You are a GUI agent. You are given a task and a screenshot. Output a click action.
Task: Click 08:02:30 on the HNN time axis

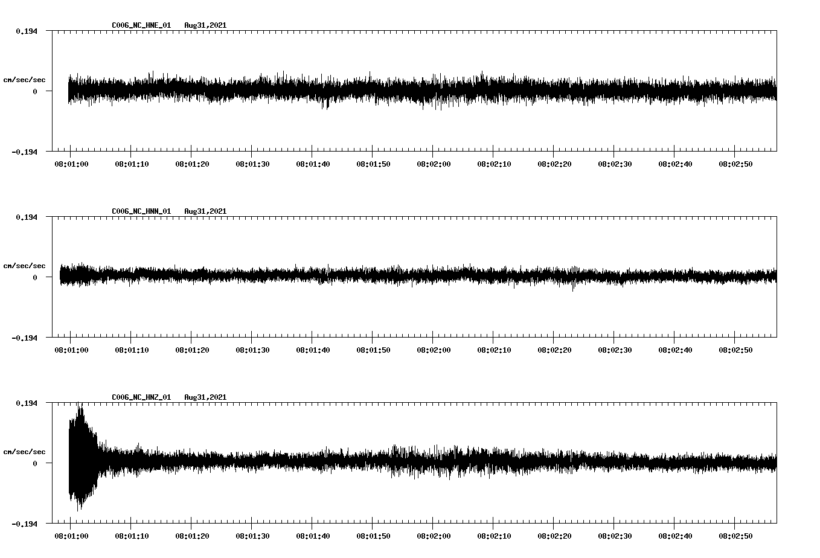click(x=615, y=350)
